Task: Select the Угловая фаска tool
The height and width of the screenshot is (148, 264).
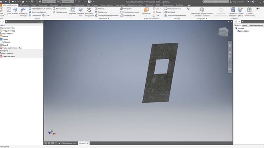Action: (x=127, y=16)
